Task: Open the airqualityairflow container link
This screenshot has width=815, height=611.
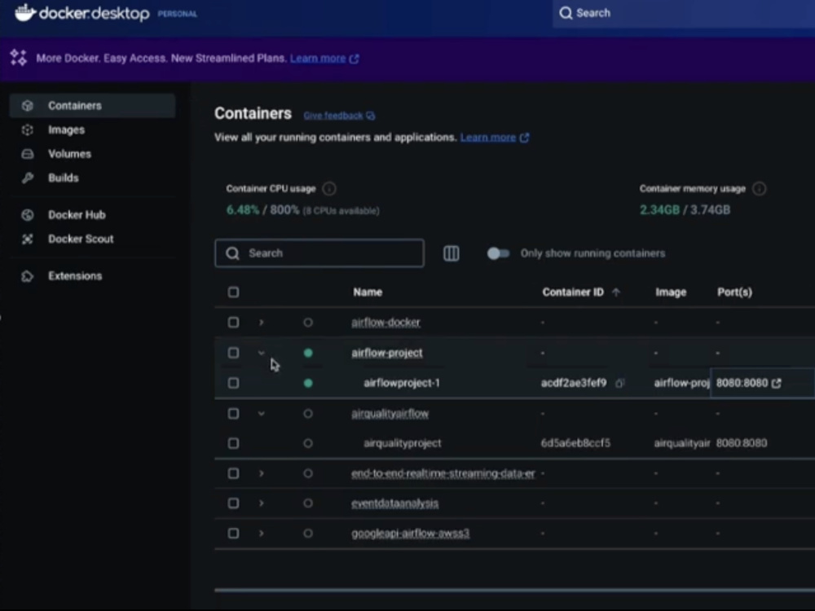Action: (x=390, y=414)
